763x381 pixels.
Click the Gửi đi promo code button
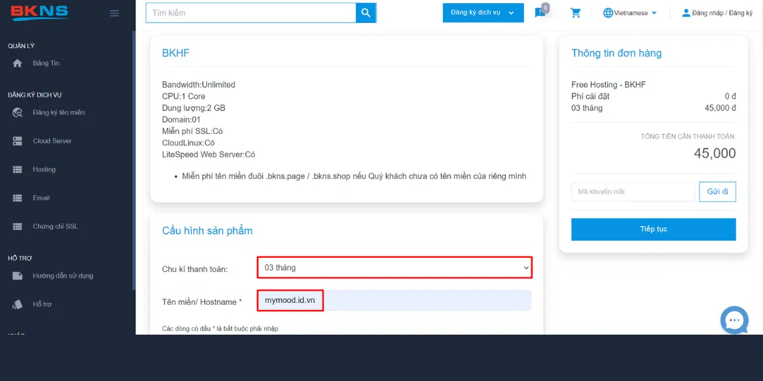717,192
